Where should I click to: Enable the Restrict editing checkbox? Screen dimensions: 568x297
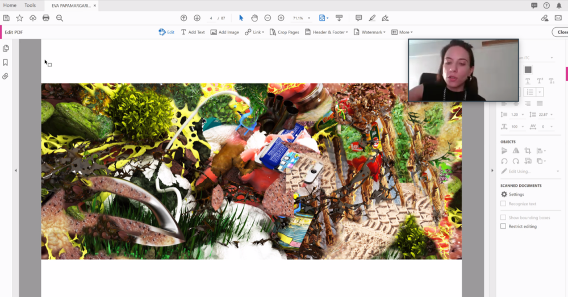tap(503, 227)
